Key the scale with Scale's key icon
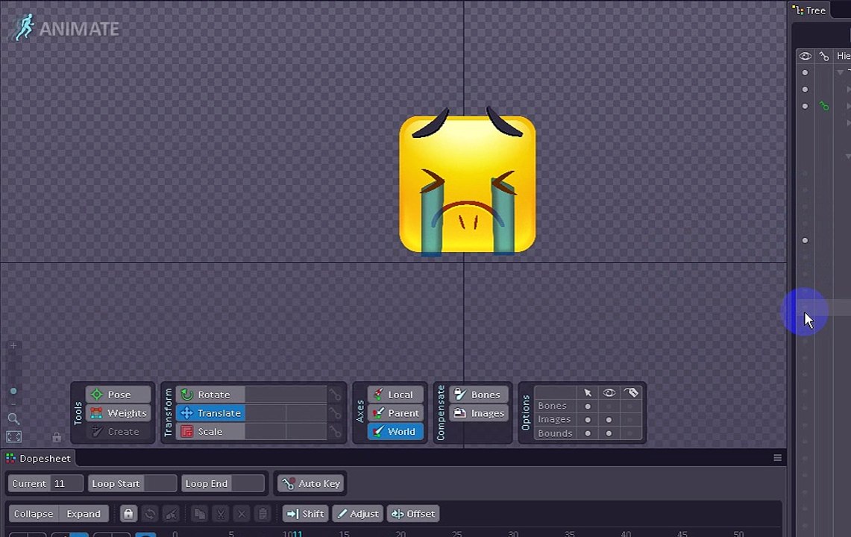This screenshot has height=537, width=851. 336,432
